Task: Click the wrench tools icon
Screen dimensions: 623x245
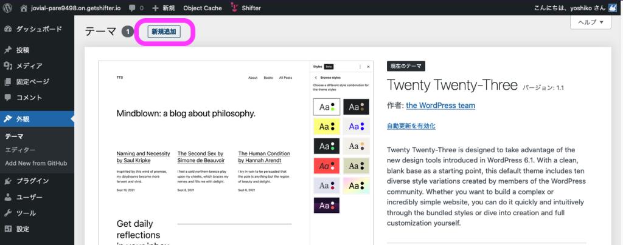Action: point(8,213)
